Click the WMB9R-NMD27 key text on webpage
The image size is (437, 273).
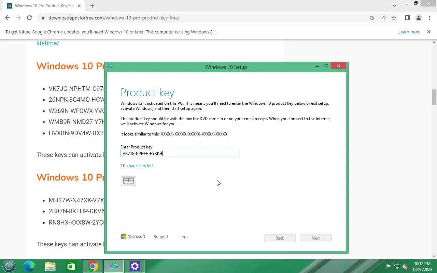(76, 122)
